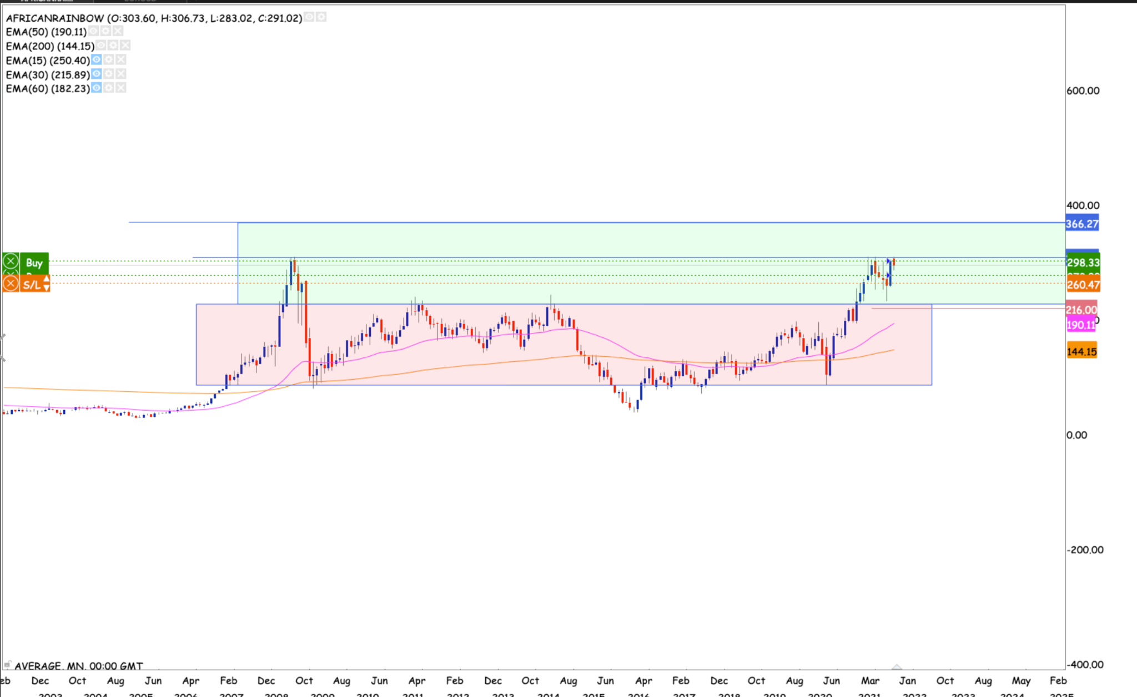Click the S/L order label
Viewport: 1137px width, 697px height.
tap(31, 285)
